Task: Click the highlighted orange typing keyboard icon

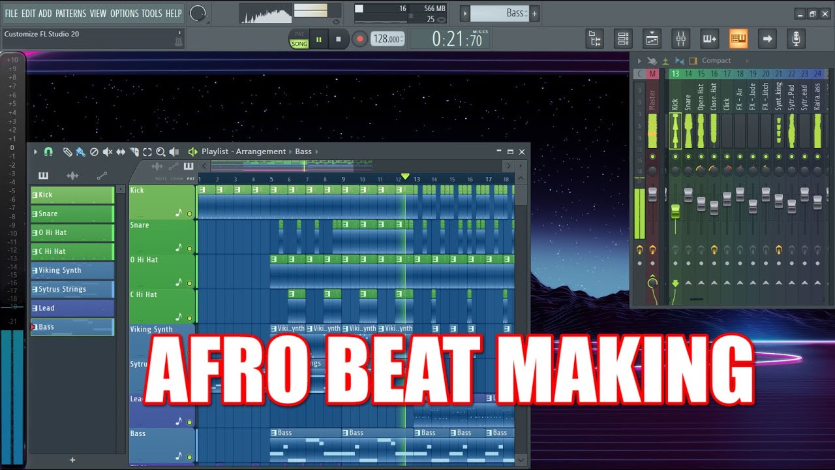Action: (738, 39)
